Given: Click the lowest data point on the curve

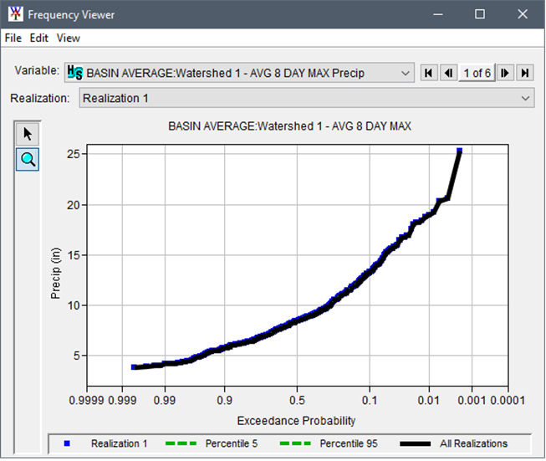Looking at the screenshot, I should pos(134,367).
